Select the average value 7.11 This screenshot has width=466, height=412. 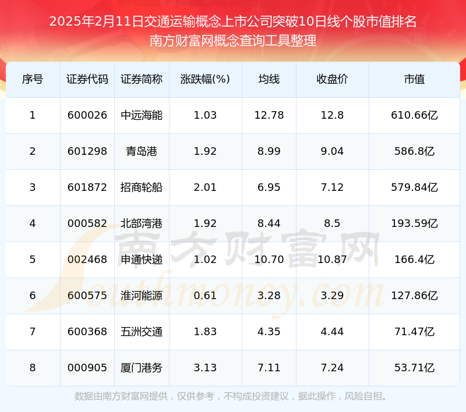pyautogui.click(x=269, y=368)
